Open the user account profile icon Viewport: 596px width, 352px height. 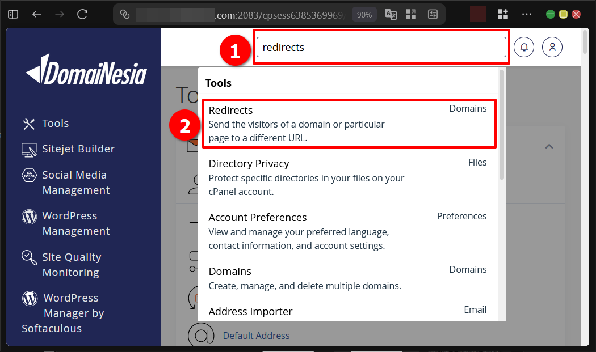[552, 47]
